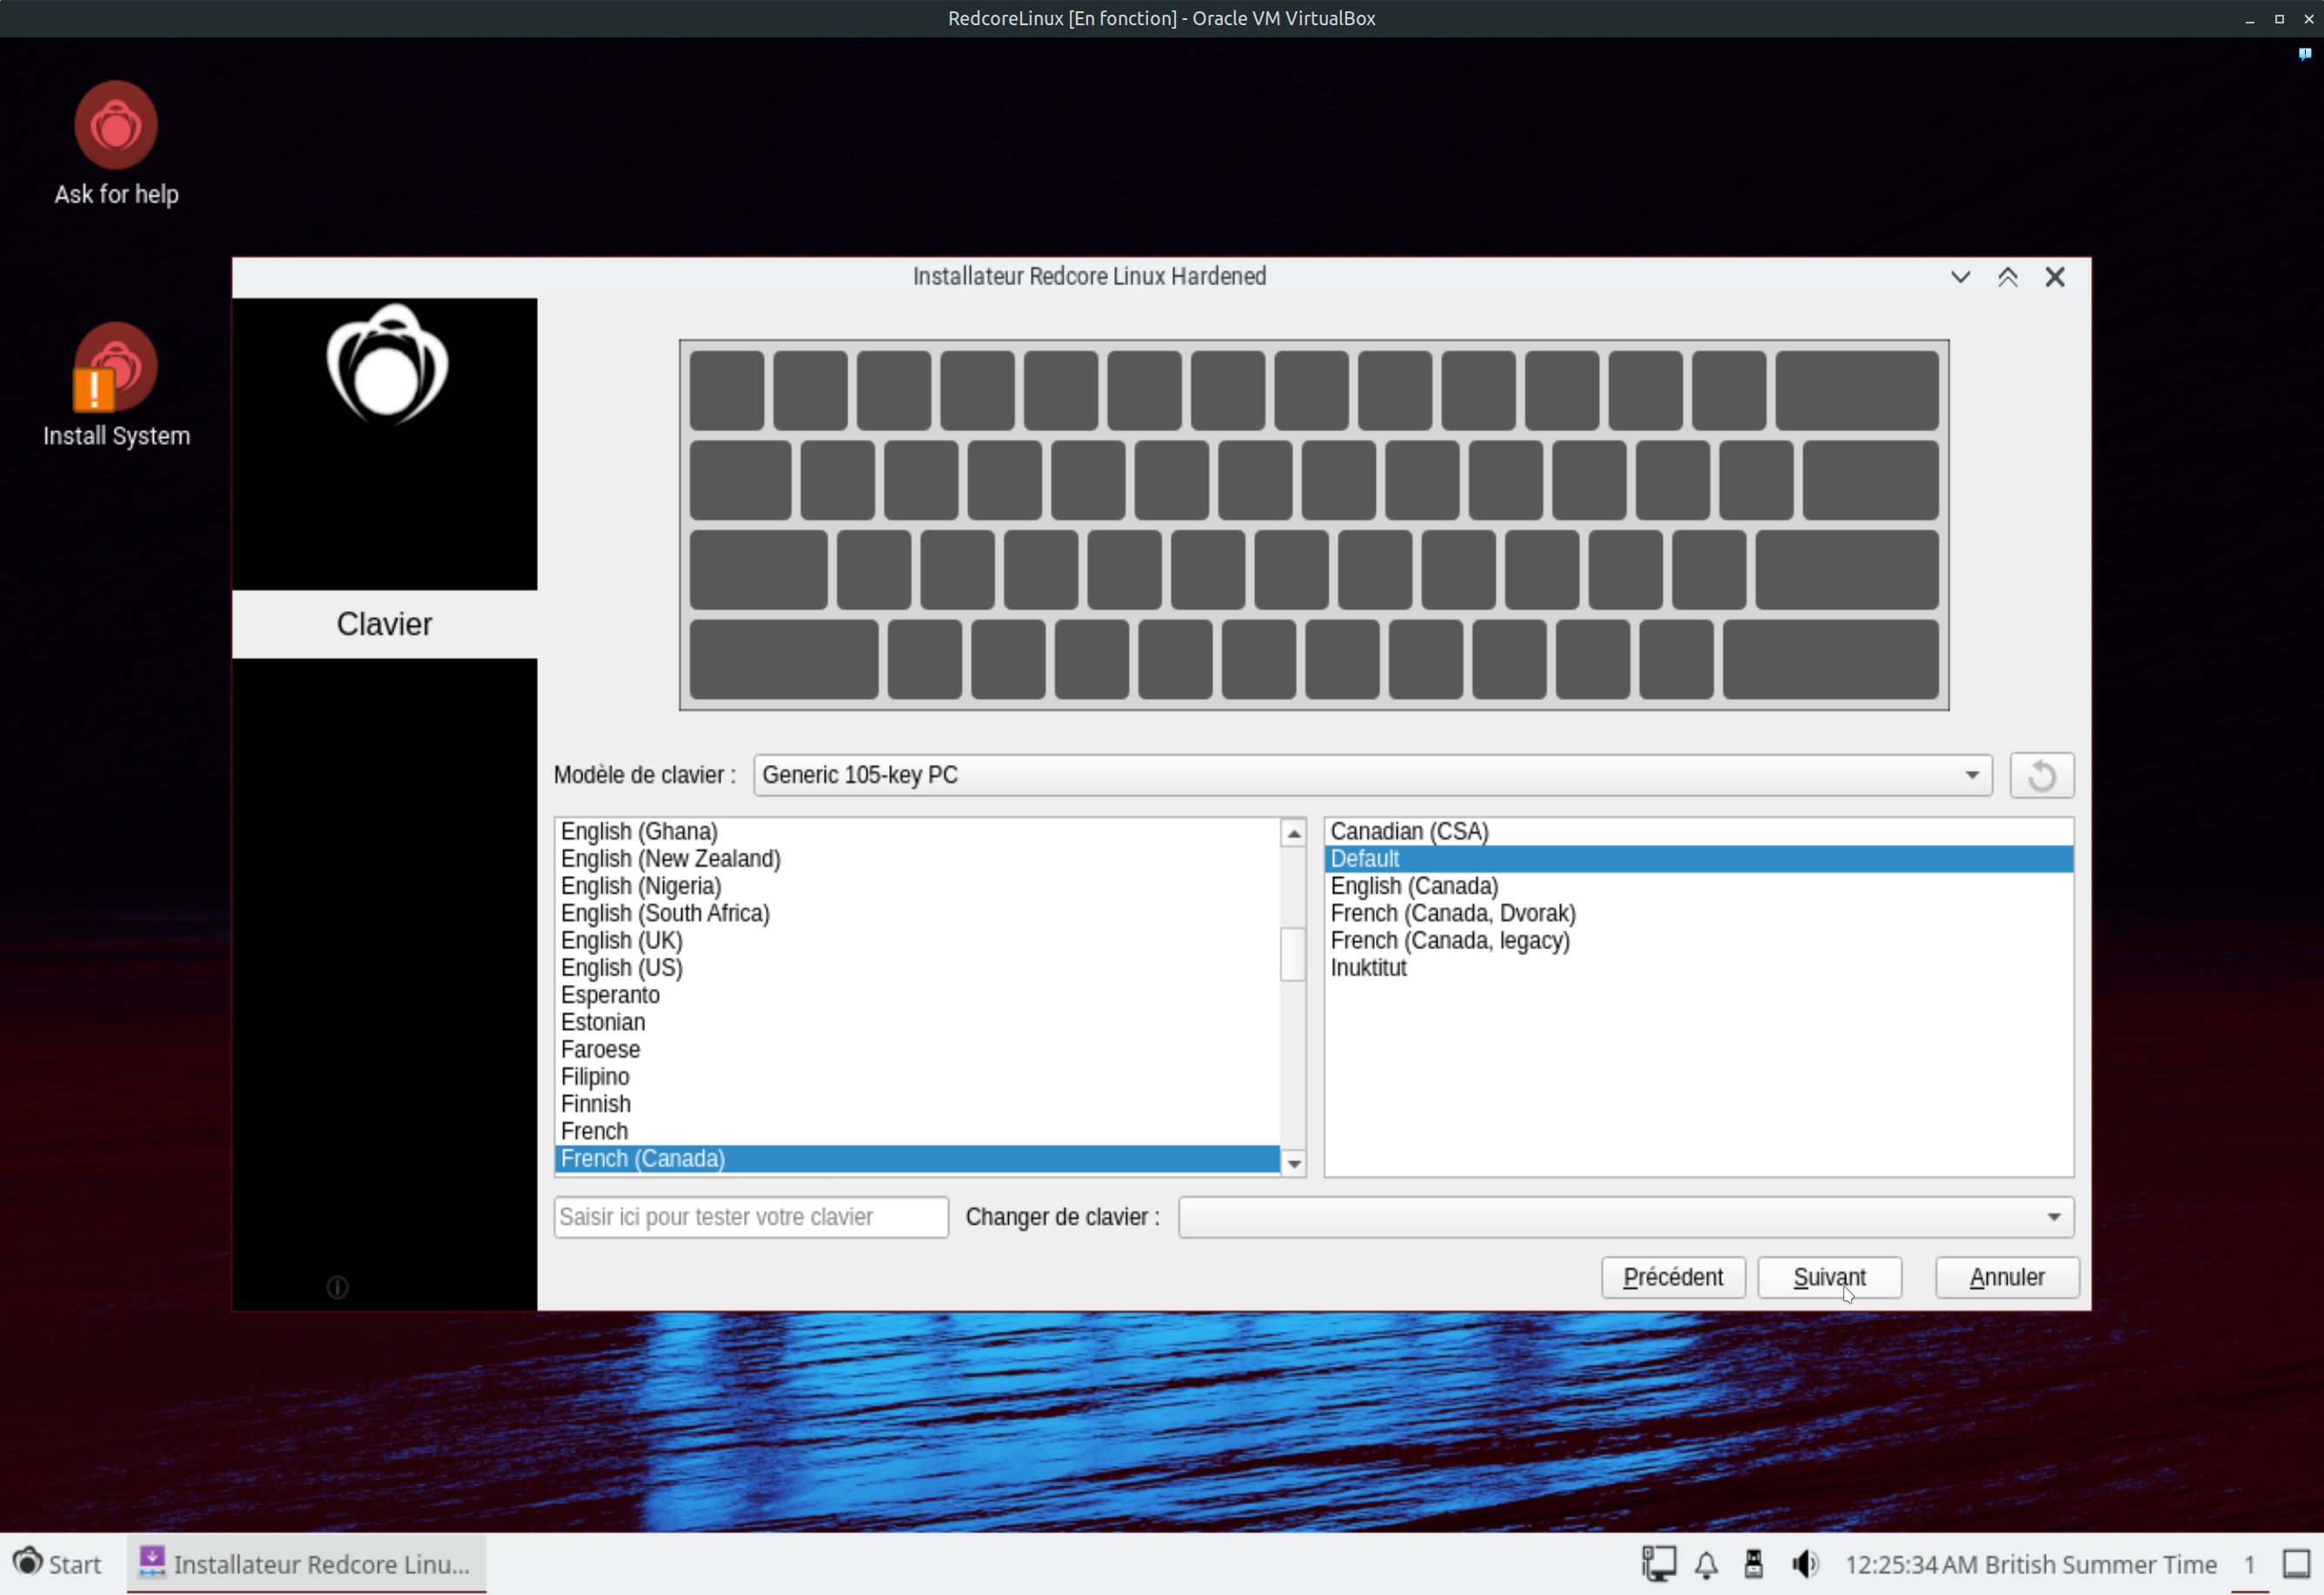Click the keyboard model reset icon
Viewport: 2324px width, 1595px height.
2041,776
